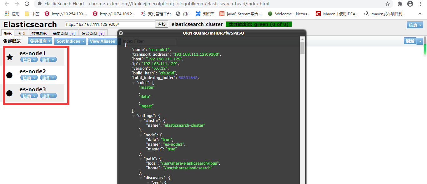Click the browser forward arrow

pos(17,4)
